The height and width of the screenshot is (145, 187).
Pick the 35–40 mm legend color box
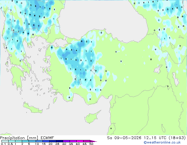coord(73,141)
